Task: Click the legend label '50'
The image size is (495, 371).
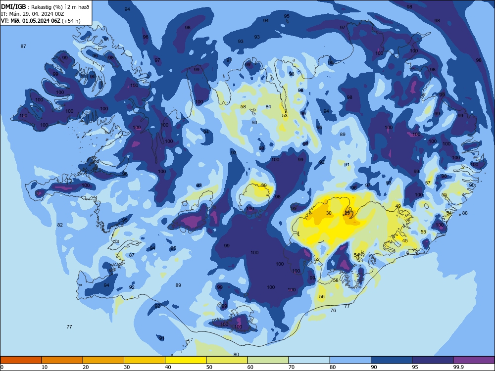Action: coord(209,367)
